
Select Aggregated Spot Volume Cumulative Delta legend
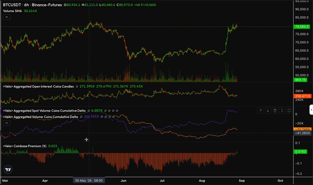point(44,110)
